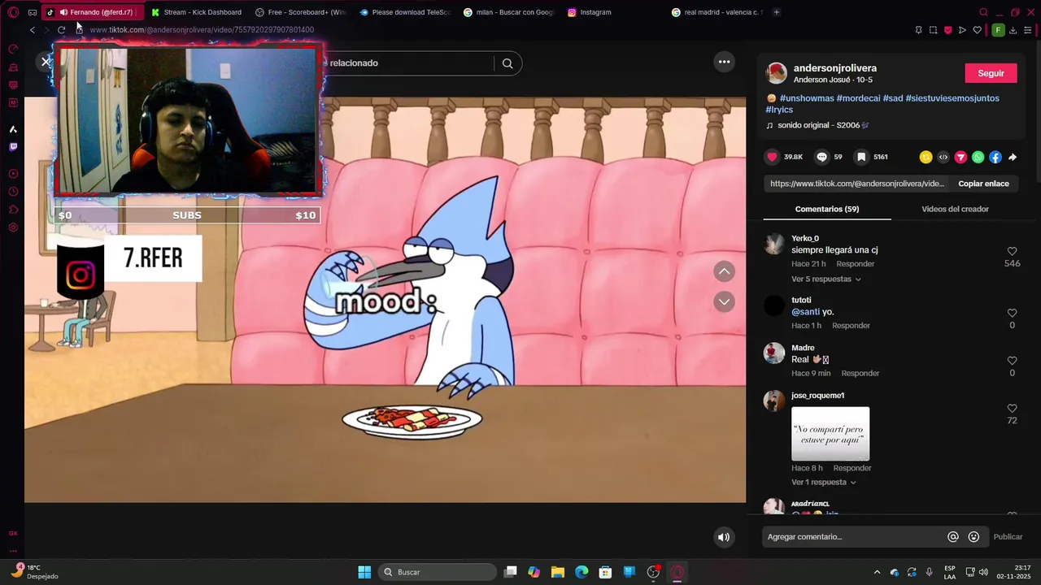Screen dimensions: 1041x585
Task: Open more share options arrow
Action: pos(1013,157)
